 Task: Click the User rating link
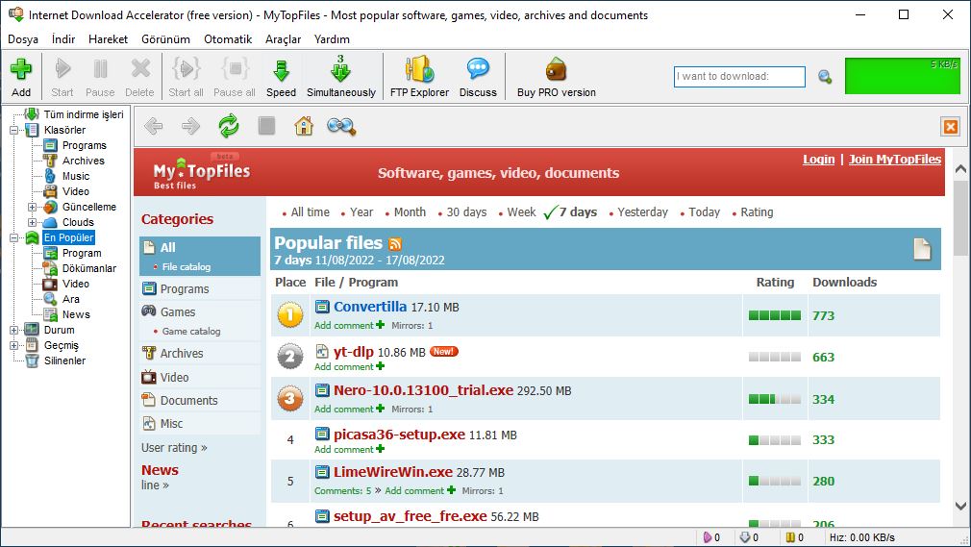coord(174,447)
